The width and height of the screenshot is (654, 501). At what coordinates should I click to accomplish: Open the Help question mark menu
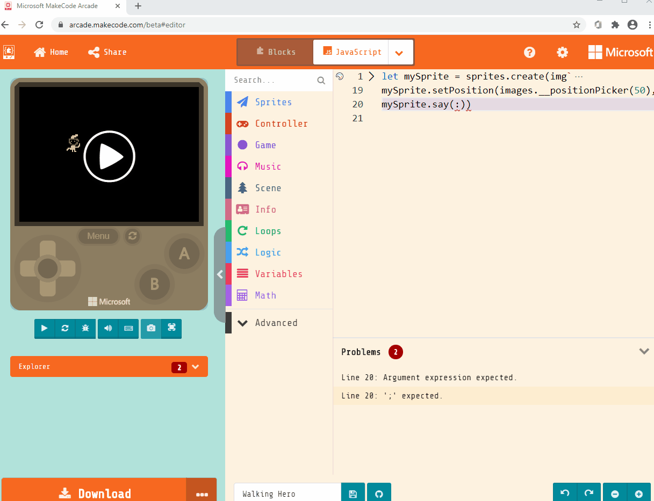click(x=530, y=52)
